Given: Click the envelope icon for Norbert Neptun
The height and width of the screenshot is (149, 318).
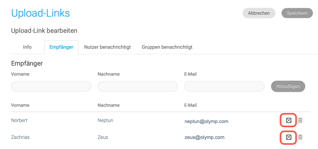Looking at the screenshot, I should click(x=288, y=120).
